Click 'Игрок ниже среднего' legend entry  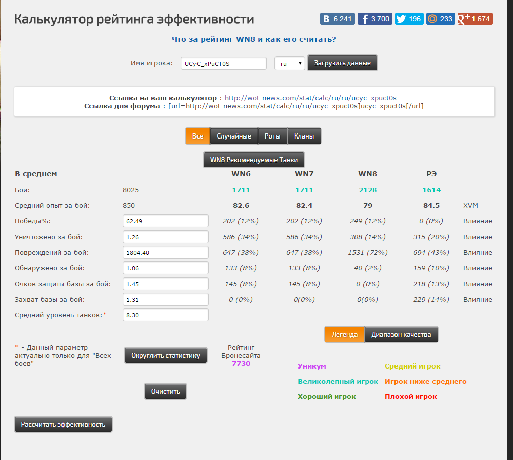426,381
